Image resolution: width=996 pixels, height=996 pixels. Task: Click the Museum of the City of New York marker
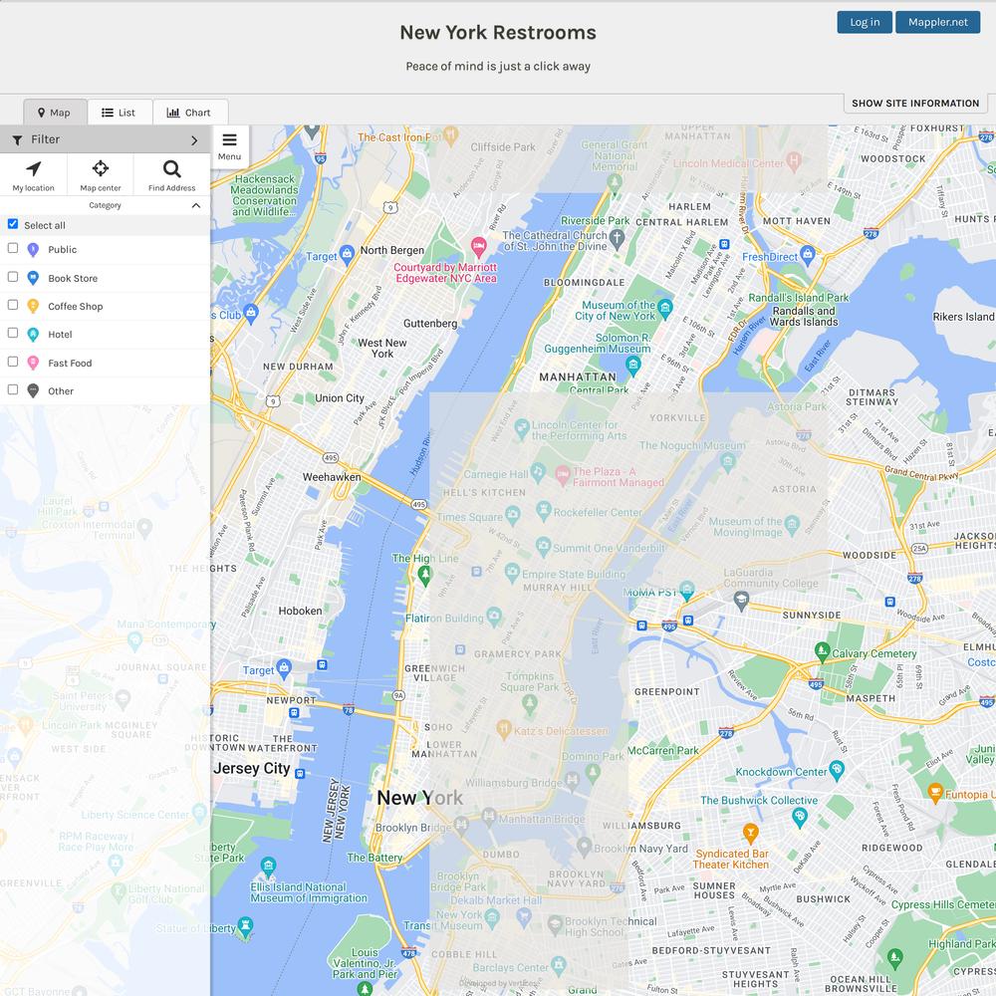point(665,309)
